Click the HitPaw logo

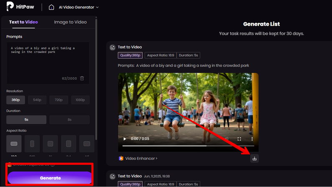(x=20, y=6)
